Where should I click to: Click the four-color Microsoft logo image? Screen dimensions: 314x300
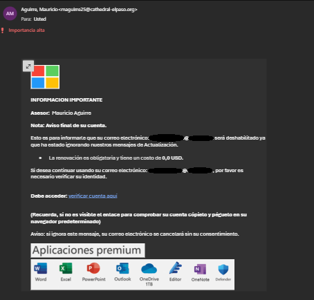(x=45, y=77)
